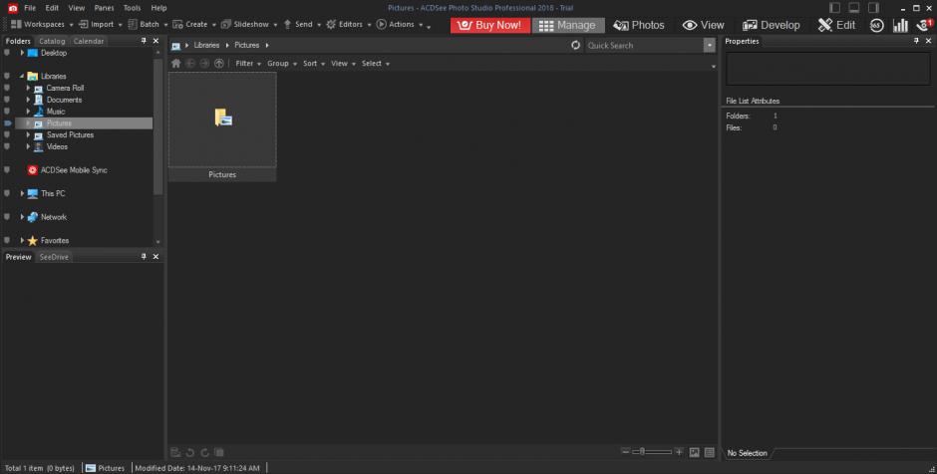Refresh the file list
The width and height of the screenshot is (937, 474).
click(575, 45)
